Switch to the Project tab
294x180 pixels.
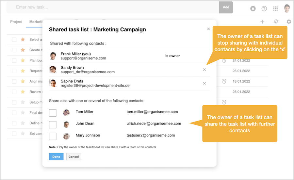click(x=16, y=22)
